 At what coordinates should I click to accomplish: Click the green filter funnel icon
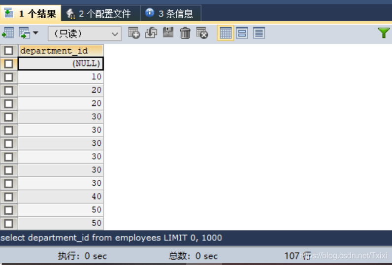[x=384, y=33]
